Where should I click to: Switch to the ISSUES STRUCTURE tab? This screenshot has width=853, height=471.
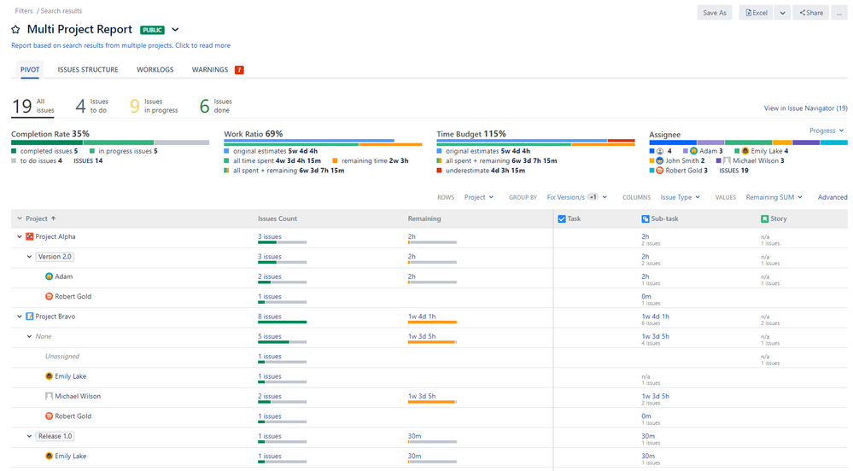88,70
